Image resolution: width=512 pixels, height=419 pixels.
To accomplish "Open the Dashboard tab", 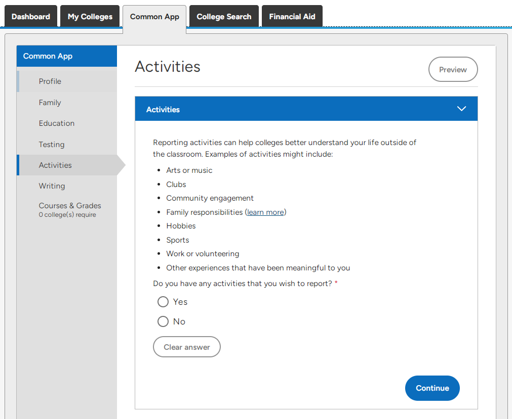I will tap(31, 16).
